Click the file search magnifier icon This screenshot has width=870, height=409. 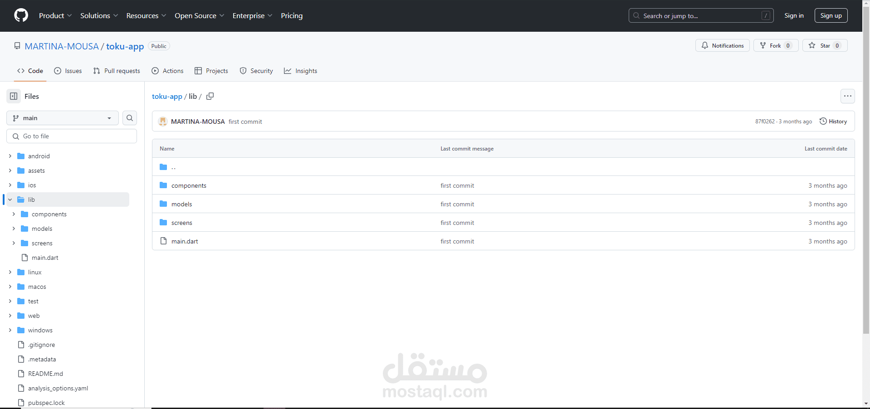[x=130, y=118]
